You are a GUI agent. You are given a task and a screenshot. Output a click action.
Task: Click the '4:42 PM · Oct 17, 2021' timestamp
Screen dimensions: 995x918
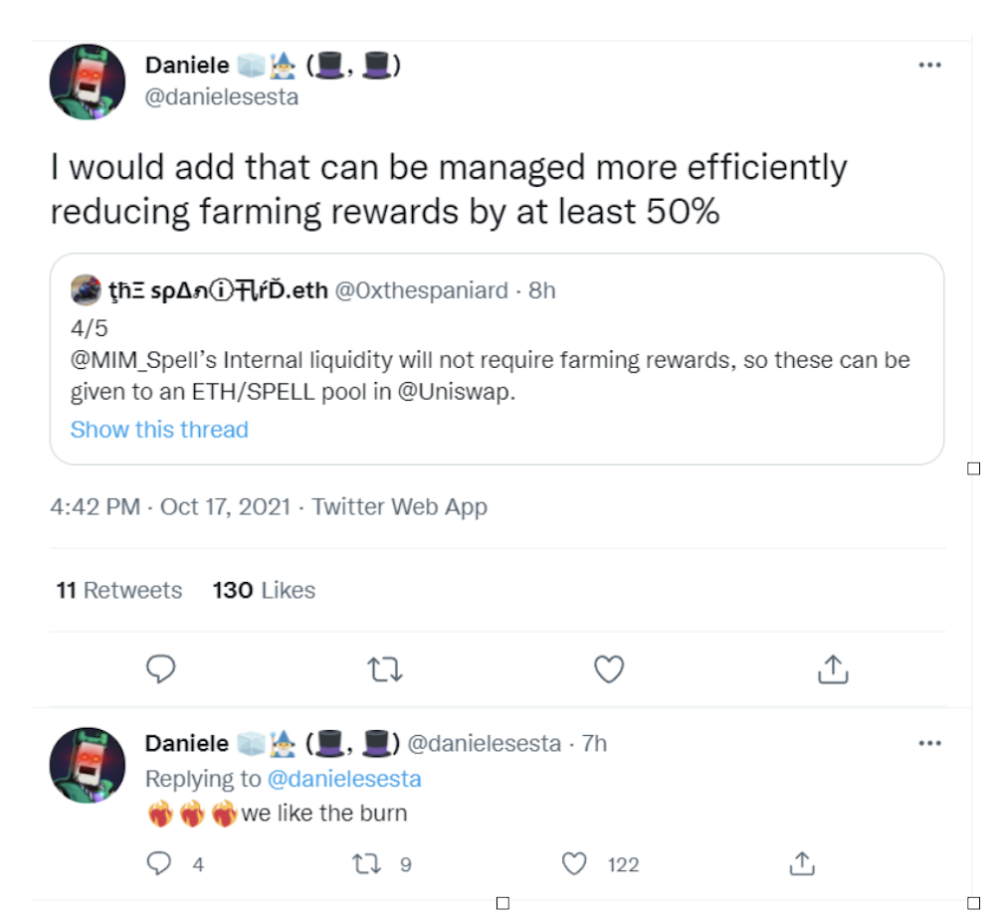[x=170, y=507]
